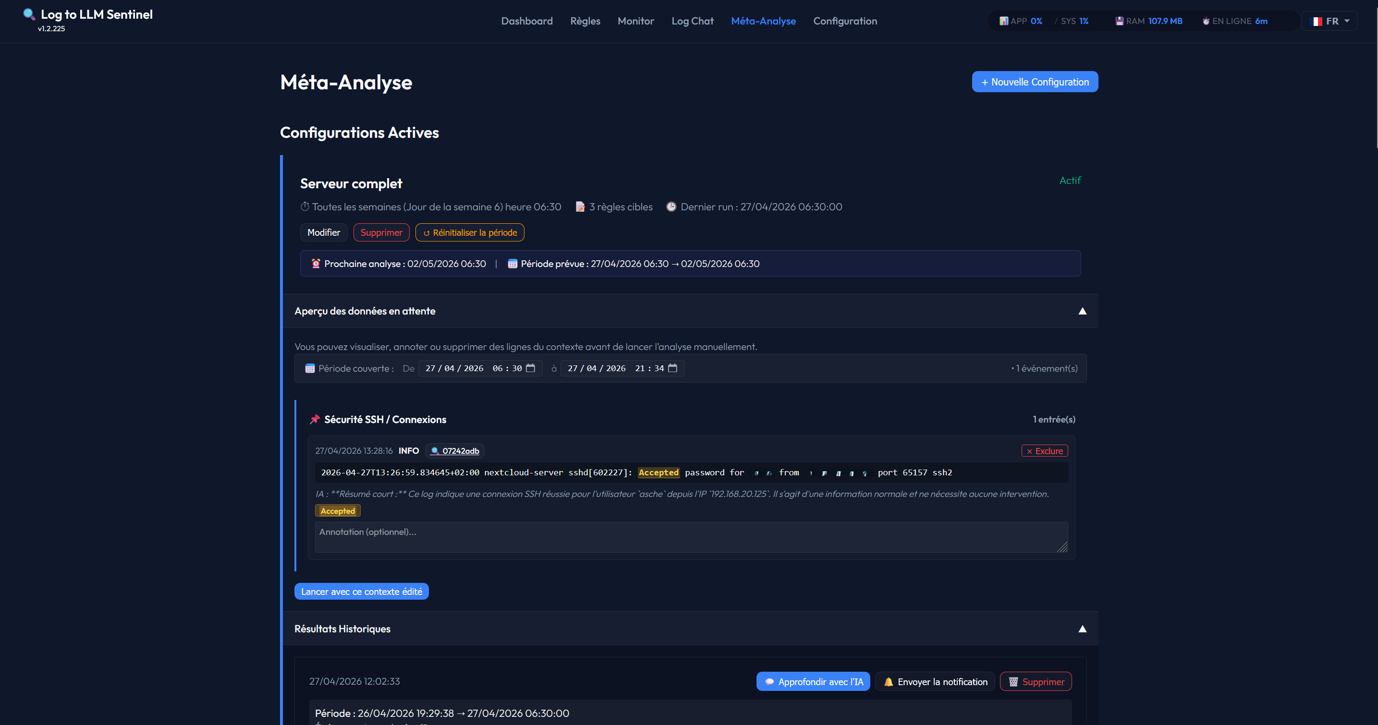1378x725 pixels.
Task: Exclude the SSH log entry
Action: click(x=1045, y=451)
